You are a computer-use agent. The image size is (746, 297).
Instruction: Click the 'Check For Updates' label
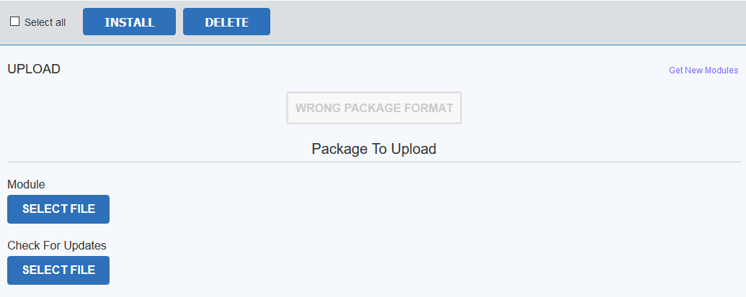[57, 246]
